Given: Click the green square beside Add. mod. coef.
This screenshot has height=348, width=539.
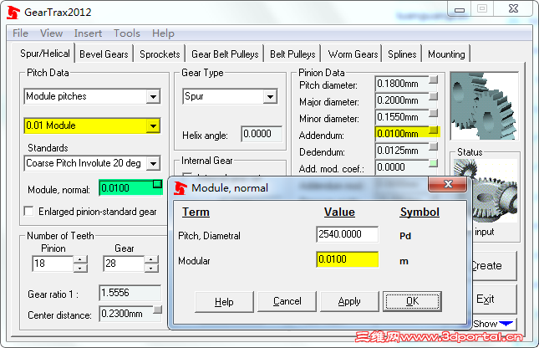Looking at the screenshot, I should coord(434,163).
